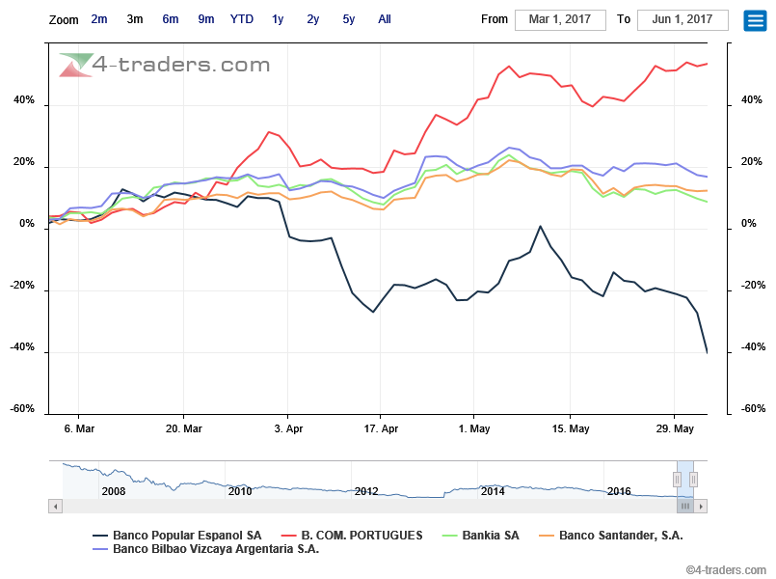Toggle Banco Popular Espanol SA series in legend

[177, 536]
